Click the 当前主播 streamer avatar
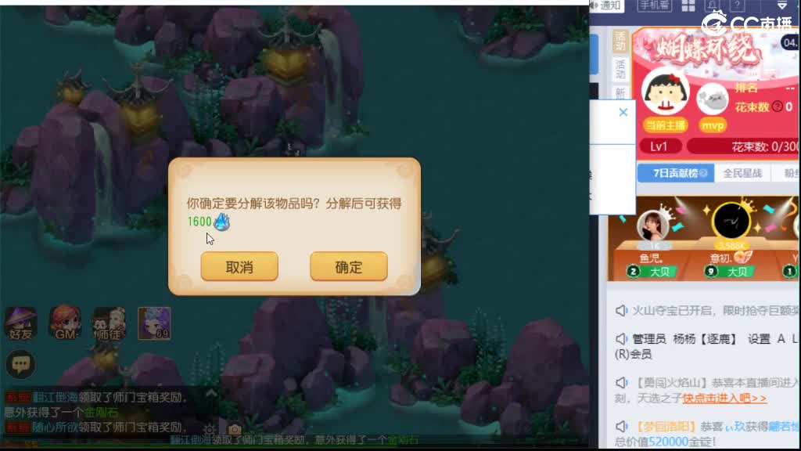The width and height of the screenshot is (801, 451). (666, 94)
